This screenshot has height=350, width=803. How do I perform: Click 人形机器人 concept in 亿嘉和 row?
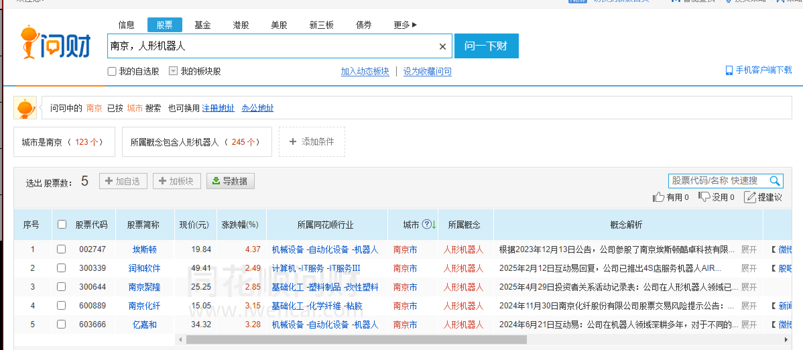(x=464, y=325)
